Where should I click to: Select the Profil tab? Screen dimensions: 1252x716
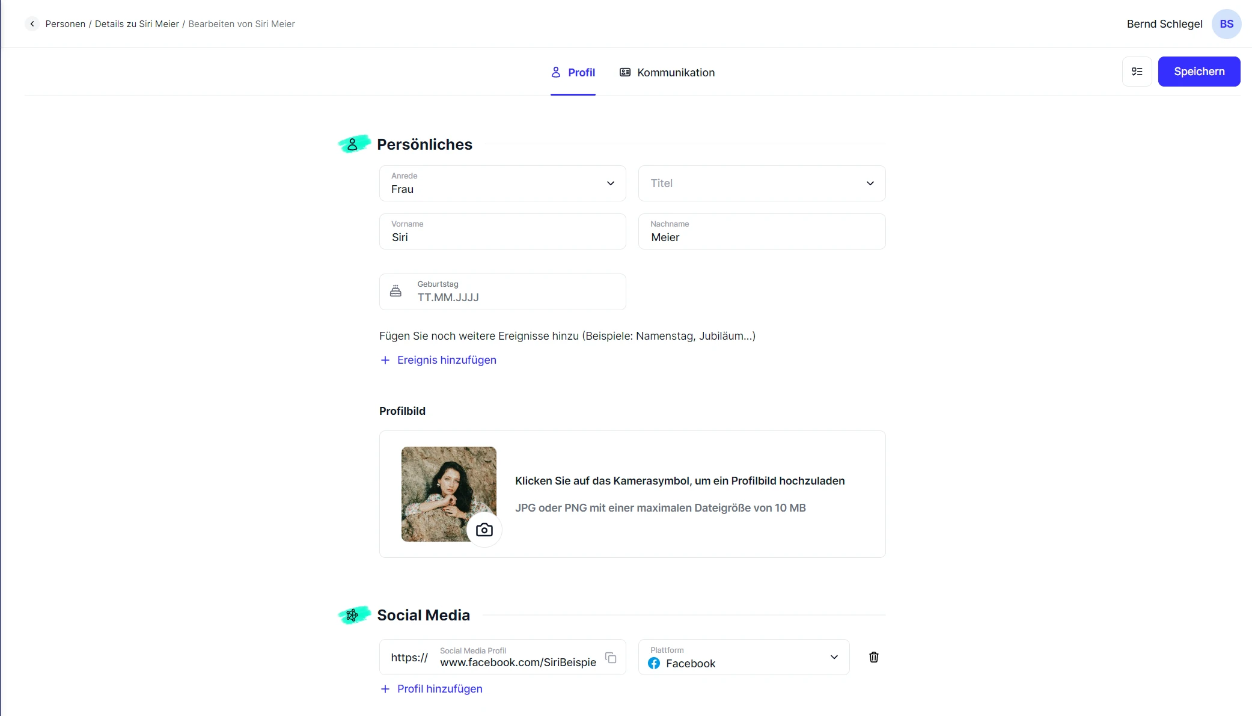pyautogui.click(x=572, y=72)
